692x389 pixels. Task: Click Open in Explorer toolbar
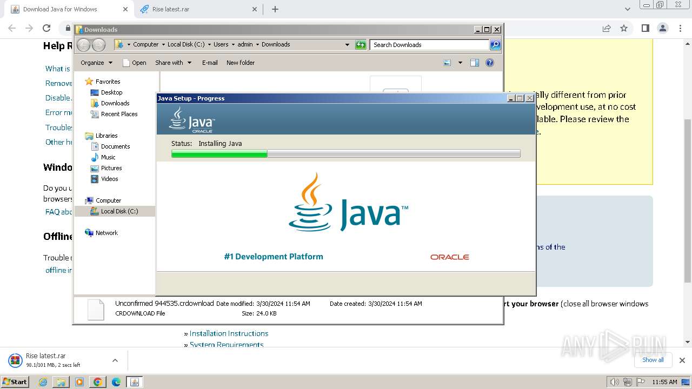(x=135, y=63)
